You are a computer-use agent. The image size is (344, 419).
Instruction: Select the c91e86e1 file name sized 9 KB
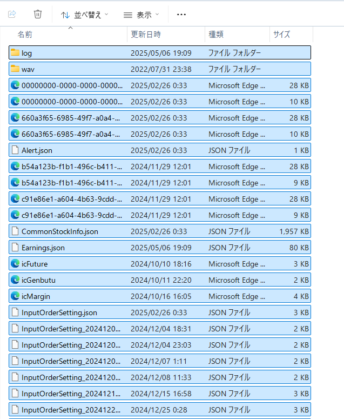point(72,215)
